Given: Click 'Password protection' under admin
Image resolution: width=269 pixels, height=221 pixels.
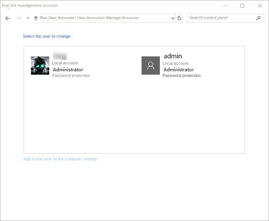Looking at the screenshot, I should click(182, 75).
